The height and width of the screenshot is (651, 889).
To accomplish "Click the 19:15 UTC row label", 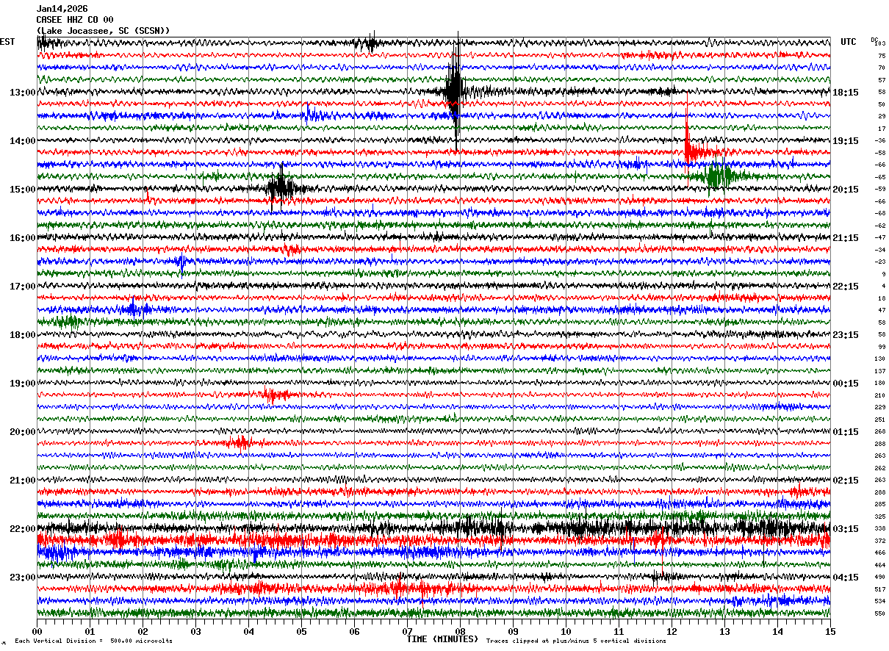I will 845,141.
